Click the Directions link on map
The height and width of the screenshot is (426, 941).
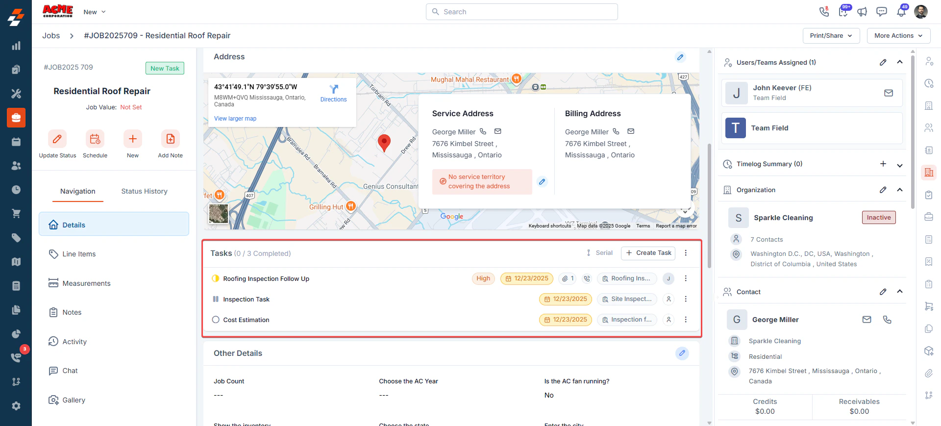coord(333,93)
